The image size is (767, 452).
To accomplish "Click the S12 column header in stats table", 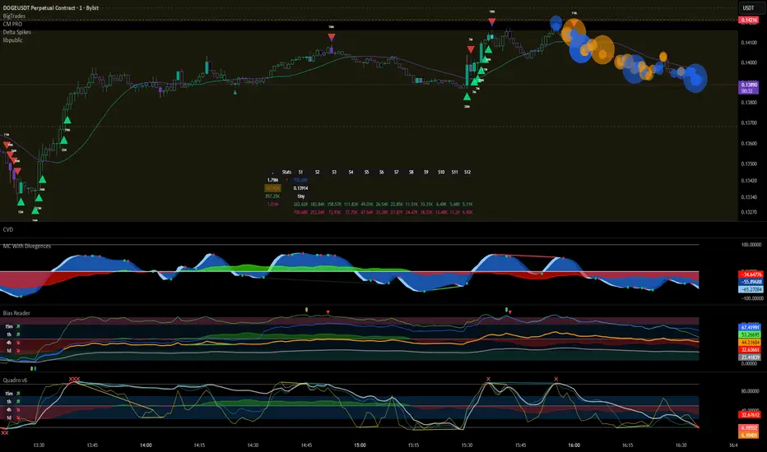I will point(467,172).
